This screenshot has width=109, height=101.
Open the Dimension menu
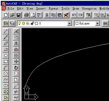(x=89, y=8)
